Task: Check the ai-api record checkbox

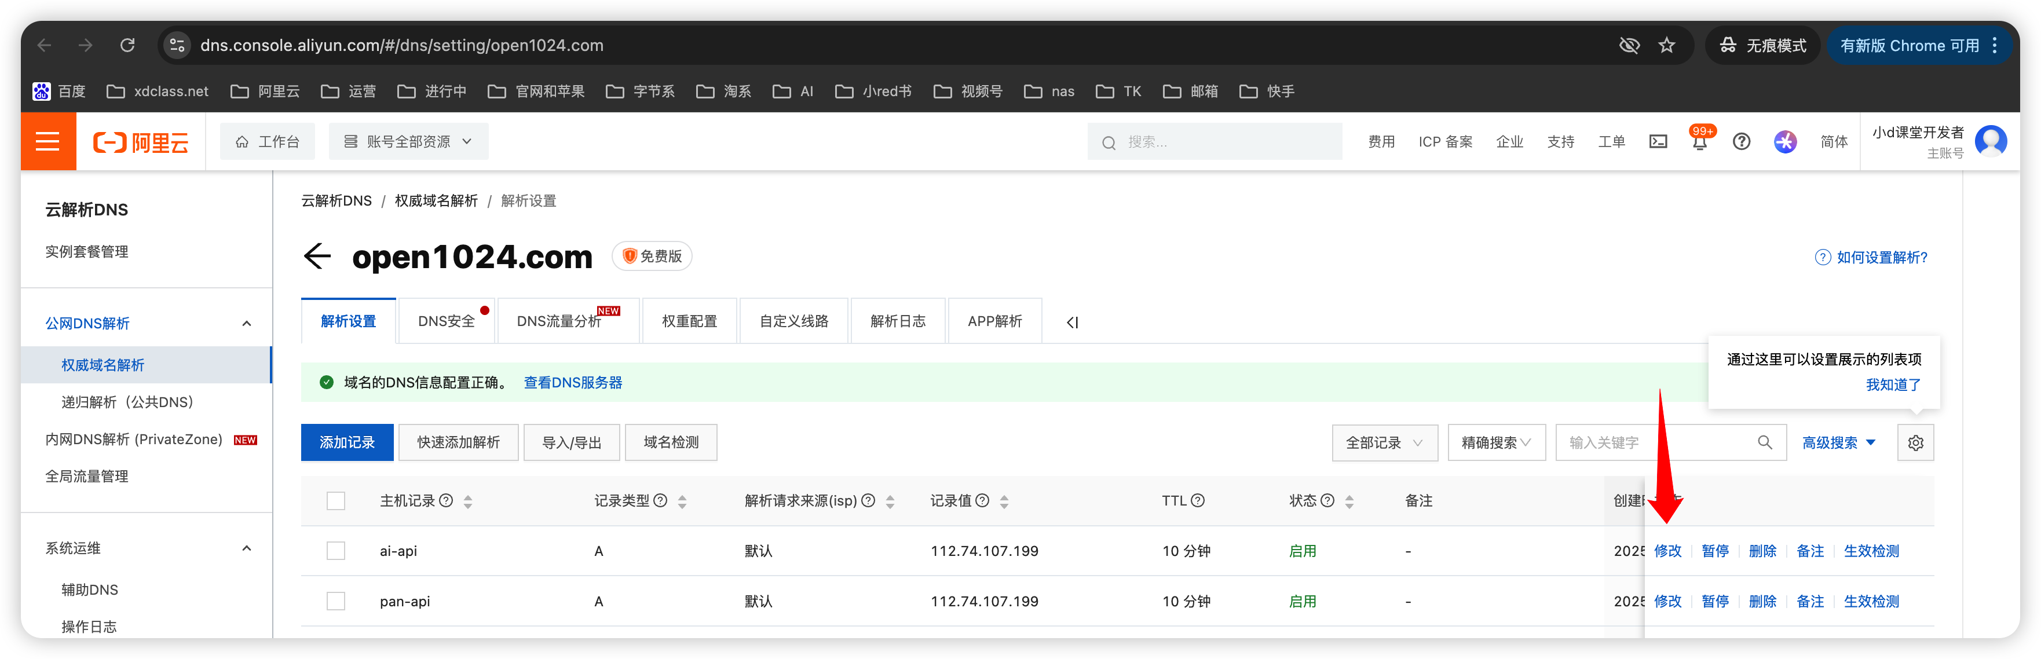Action: (336, 551)
